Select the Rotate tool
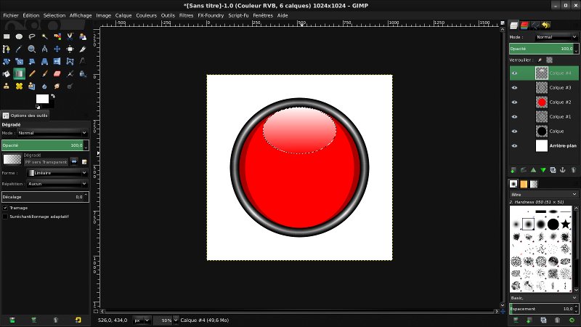This screenshot has height=327, width=581. click(7, 62)
